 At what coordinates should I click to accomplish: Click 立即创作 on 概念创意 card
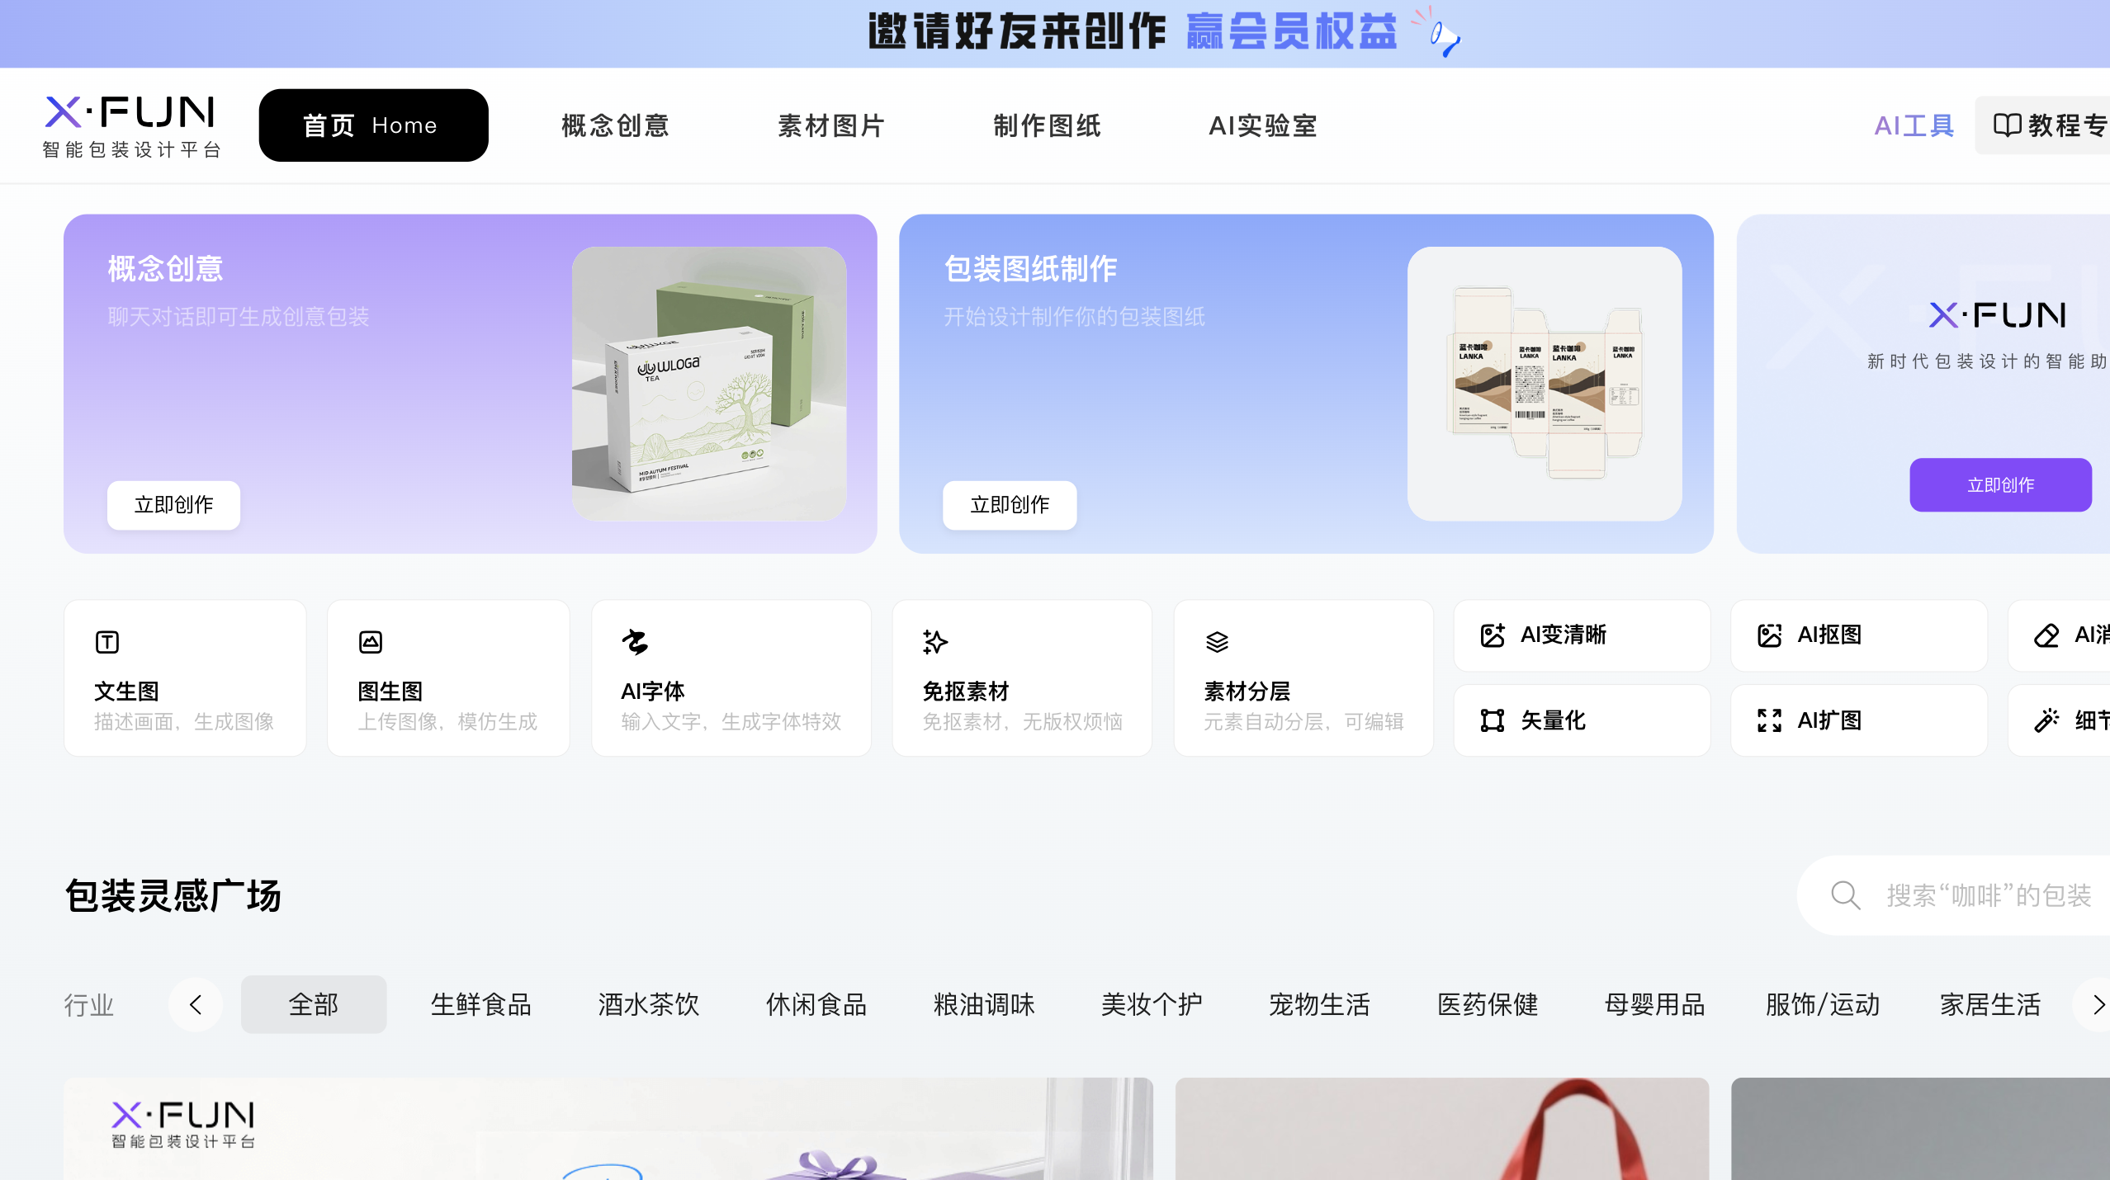click(x=173, y=505)
